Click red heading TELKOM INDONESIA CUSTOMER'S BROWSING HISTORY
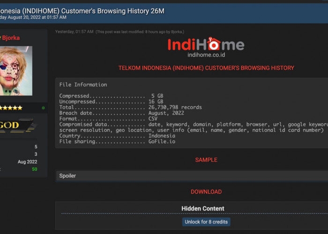328x234 pixels. (x=206, y=68)
